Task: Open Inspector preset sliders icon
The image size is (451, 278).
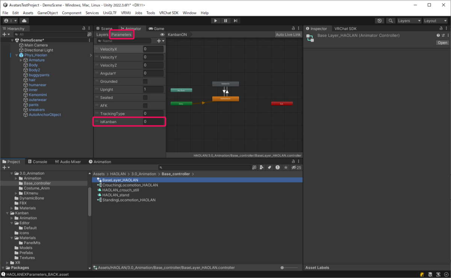Action: click(443, 35)
